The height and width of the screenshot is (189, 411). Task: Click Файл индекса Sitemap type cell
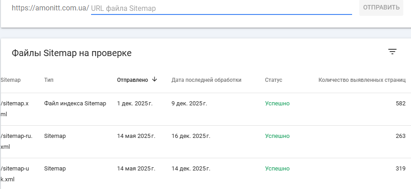pos(75,104)
